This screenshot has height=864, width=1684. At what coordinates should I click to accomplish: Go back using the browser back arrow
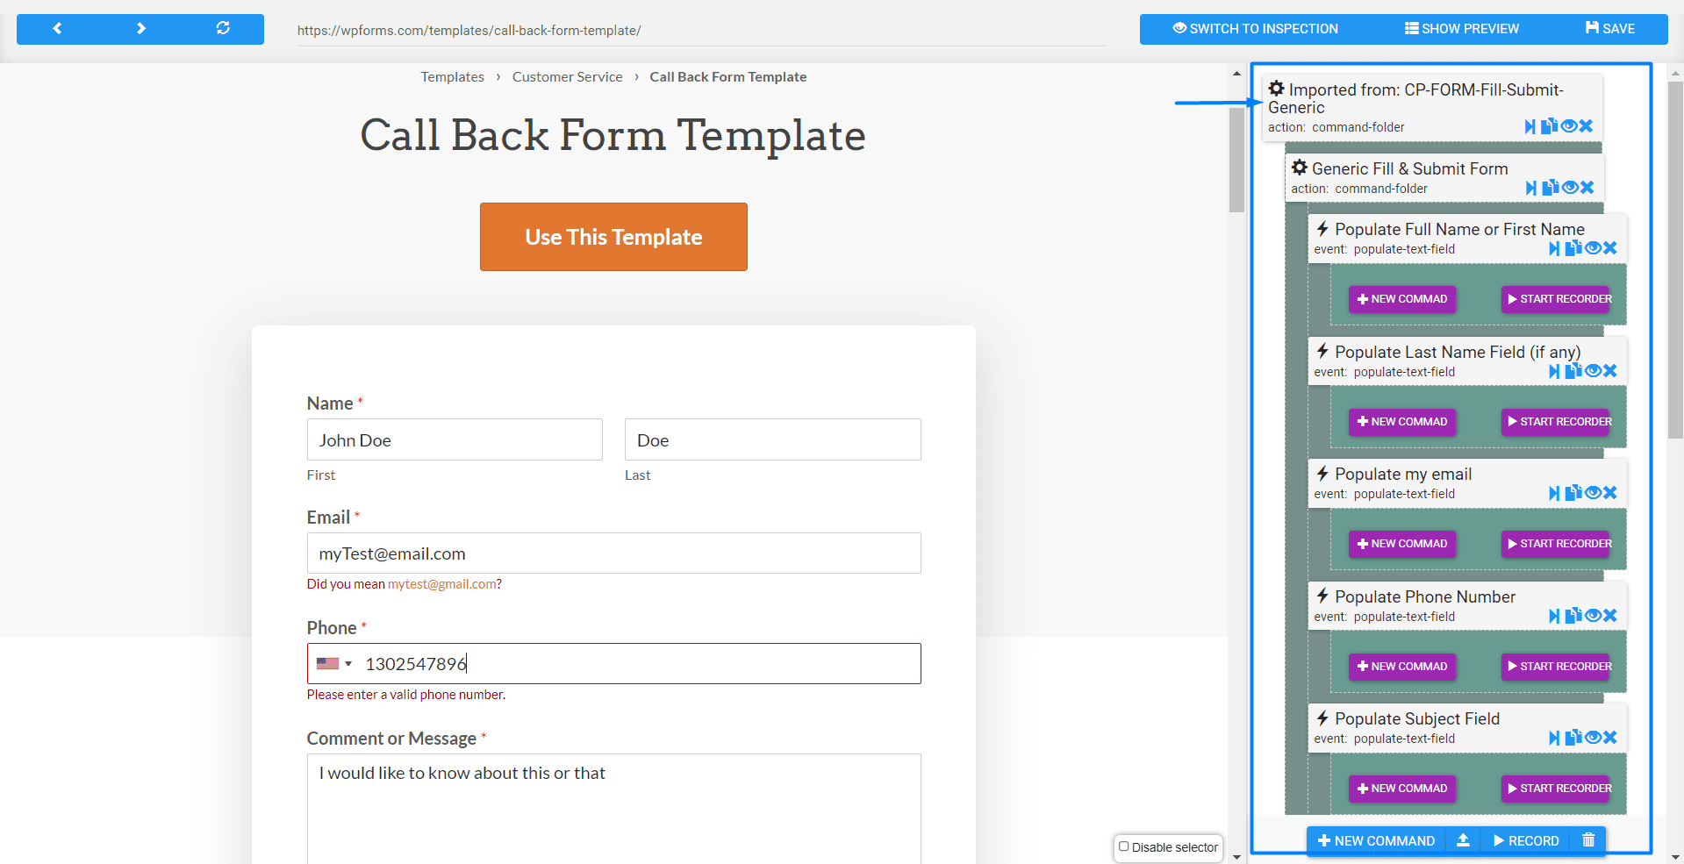pyautogui.click(x=57, y=29)
